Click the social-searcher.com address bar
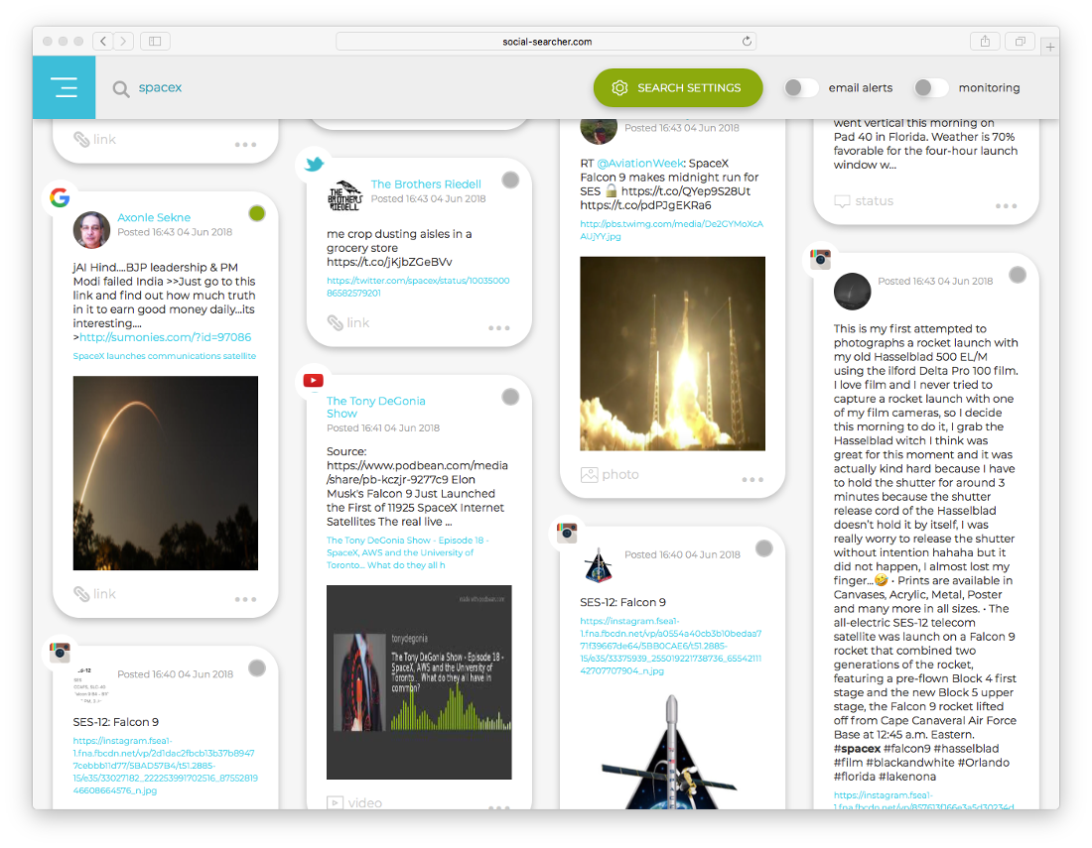1092x848 pixels. pos(546,41)
